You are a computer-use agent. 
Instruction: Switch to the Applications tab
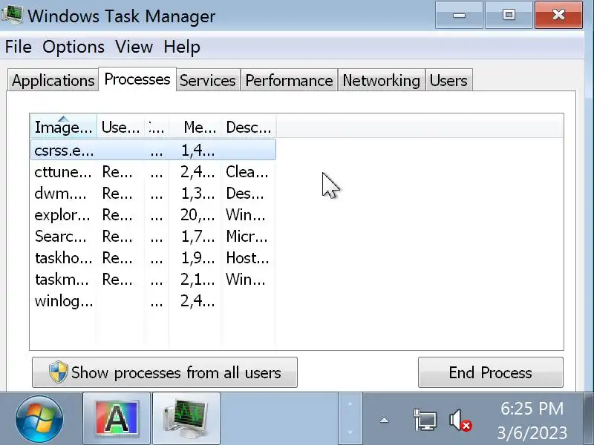53,80
